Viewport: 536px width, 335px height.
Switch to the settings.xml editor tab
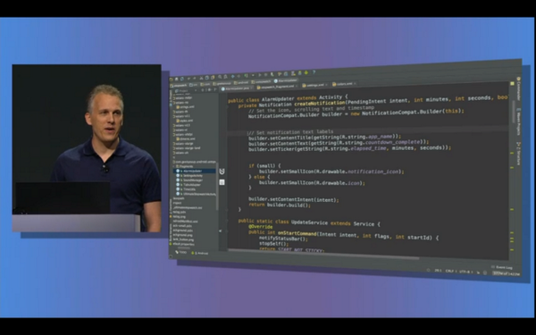314,85
